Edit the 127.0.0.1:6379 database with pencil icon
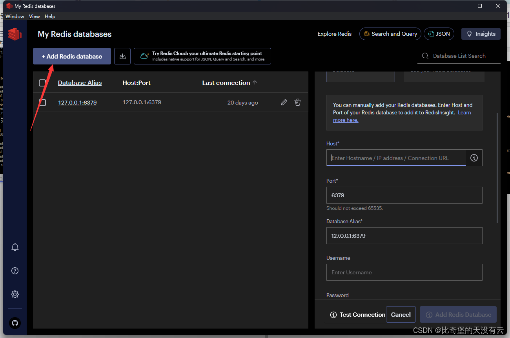 (x=284, y=102)
